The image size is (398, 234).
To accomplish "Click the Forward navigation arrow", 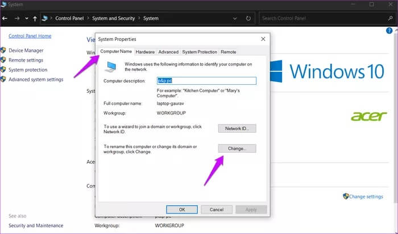I will [16, 19].
